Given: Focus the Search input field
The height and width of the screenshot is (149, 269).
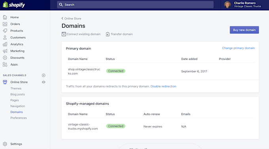Looking at the screenshot, I should [135, 5].
